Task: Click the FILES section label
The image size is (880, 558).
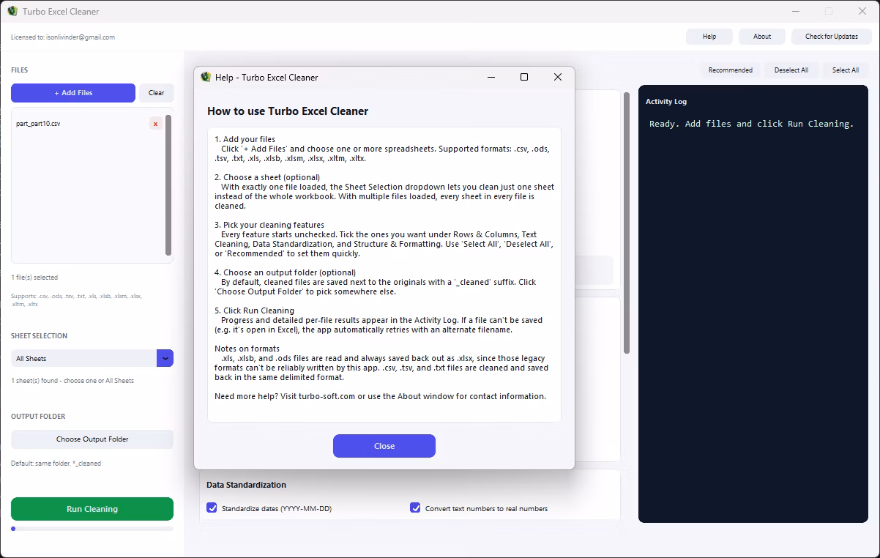Action: 20,70
